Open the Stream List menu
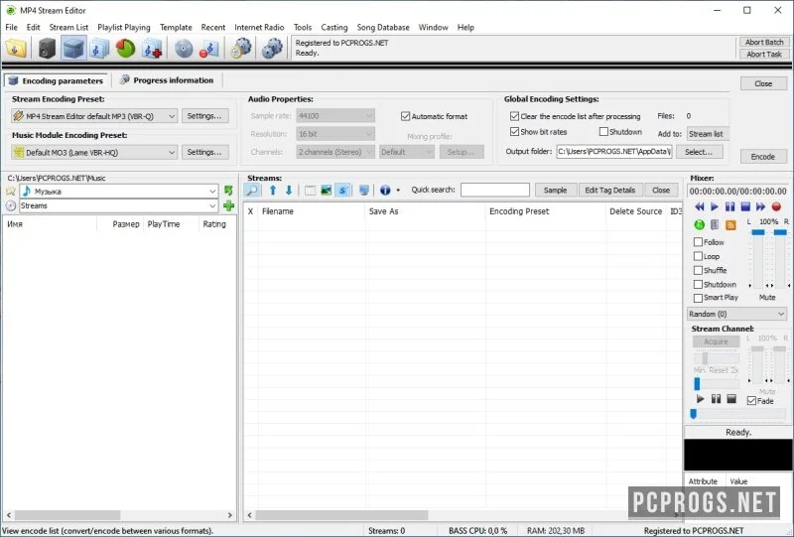The image size is (794, 537). [68, 28]
